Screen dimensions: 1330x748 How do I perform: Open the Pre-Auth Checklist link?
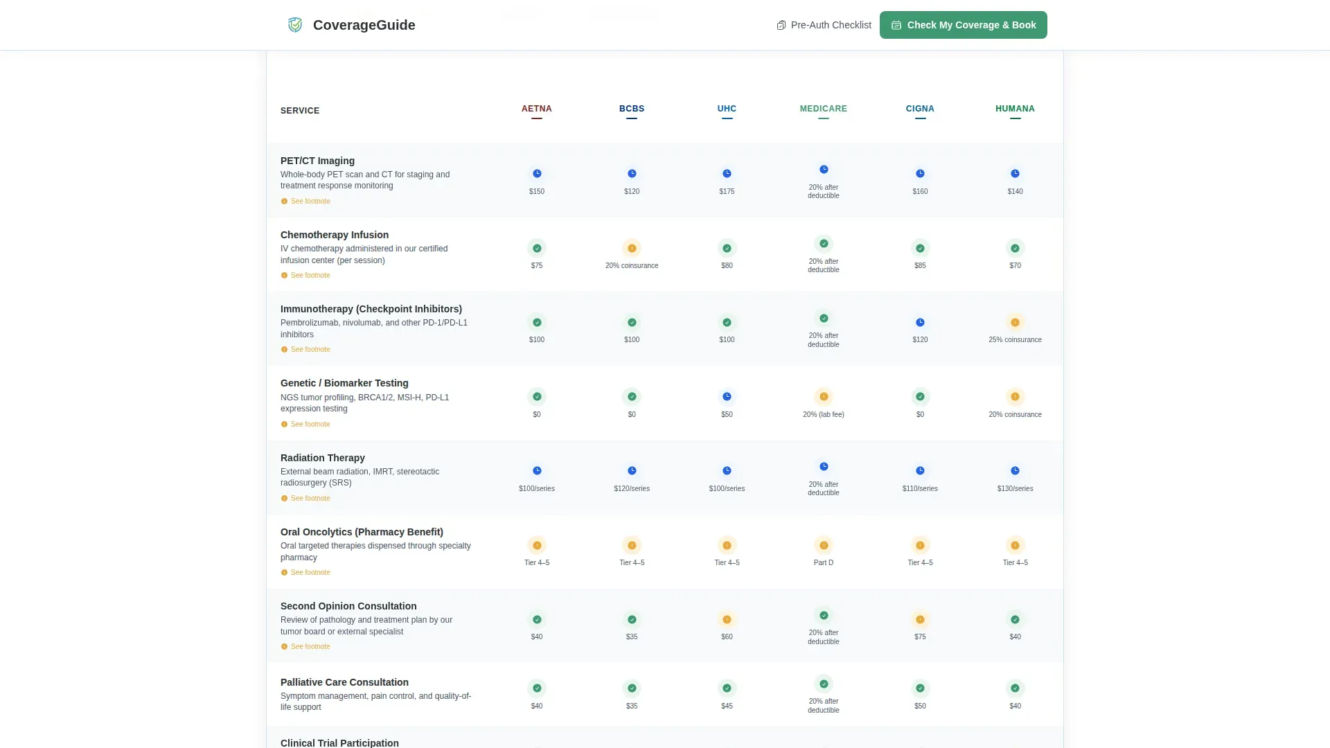click(x=824, y=25)
